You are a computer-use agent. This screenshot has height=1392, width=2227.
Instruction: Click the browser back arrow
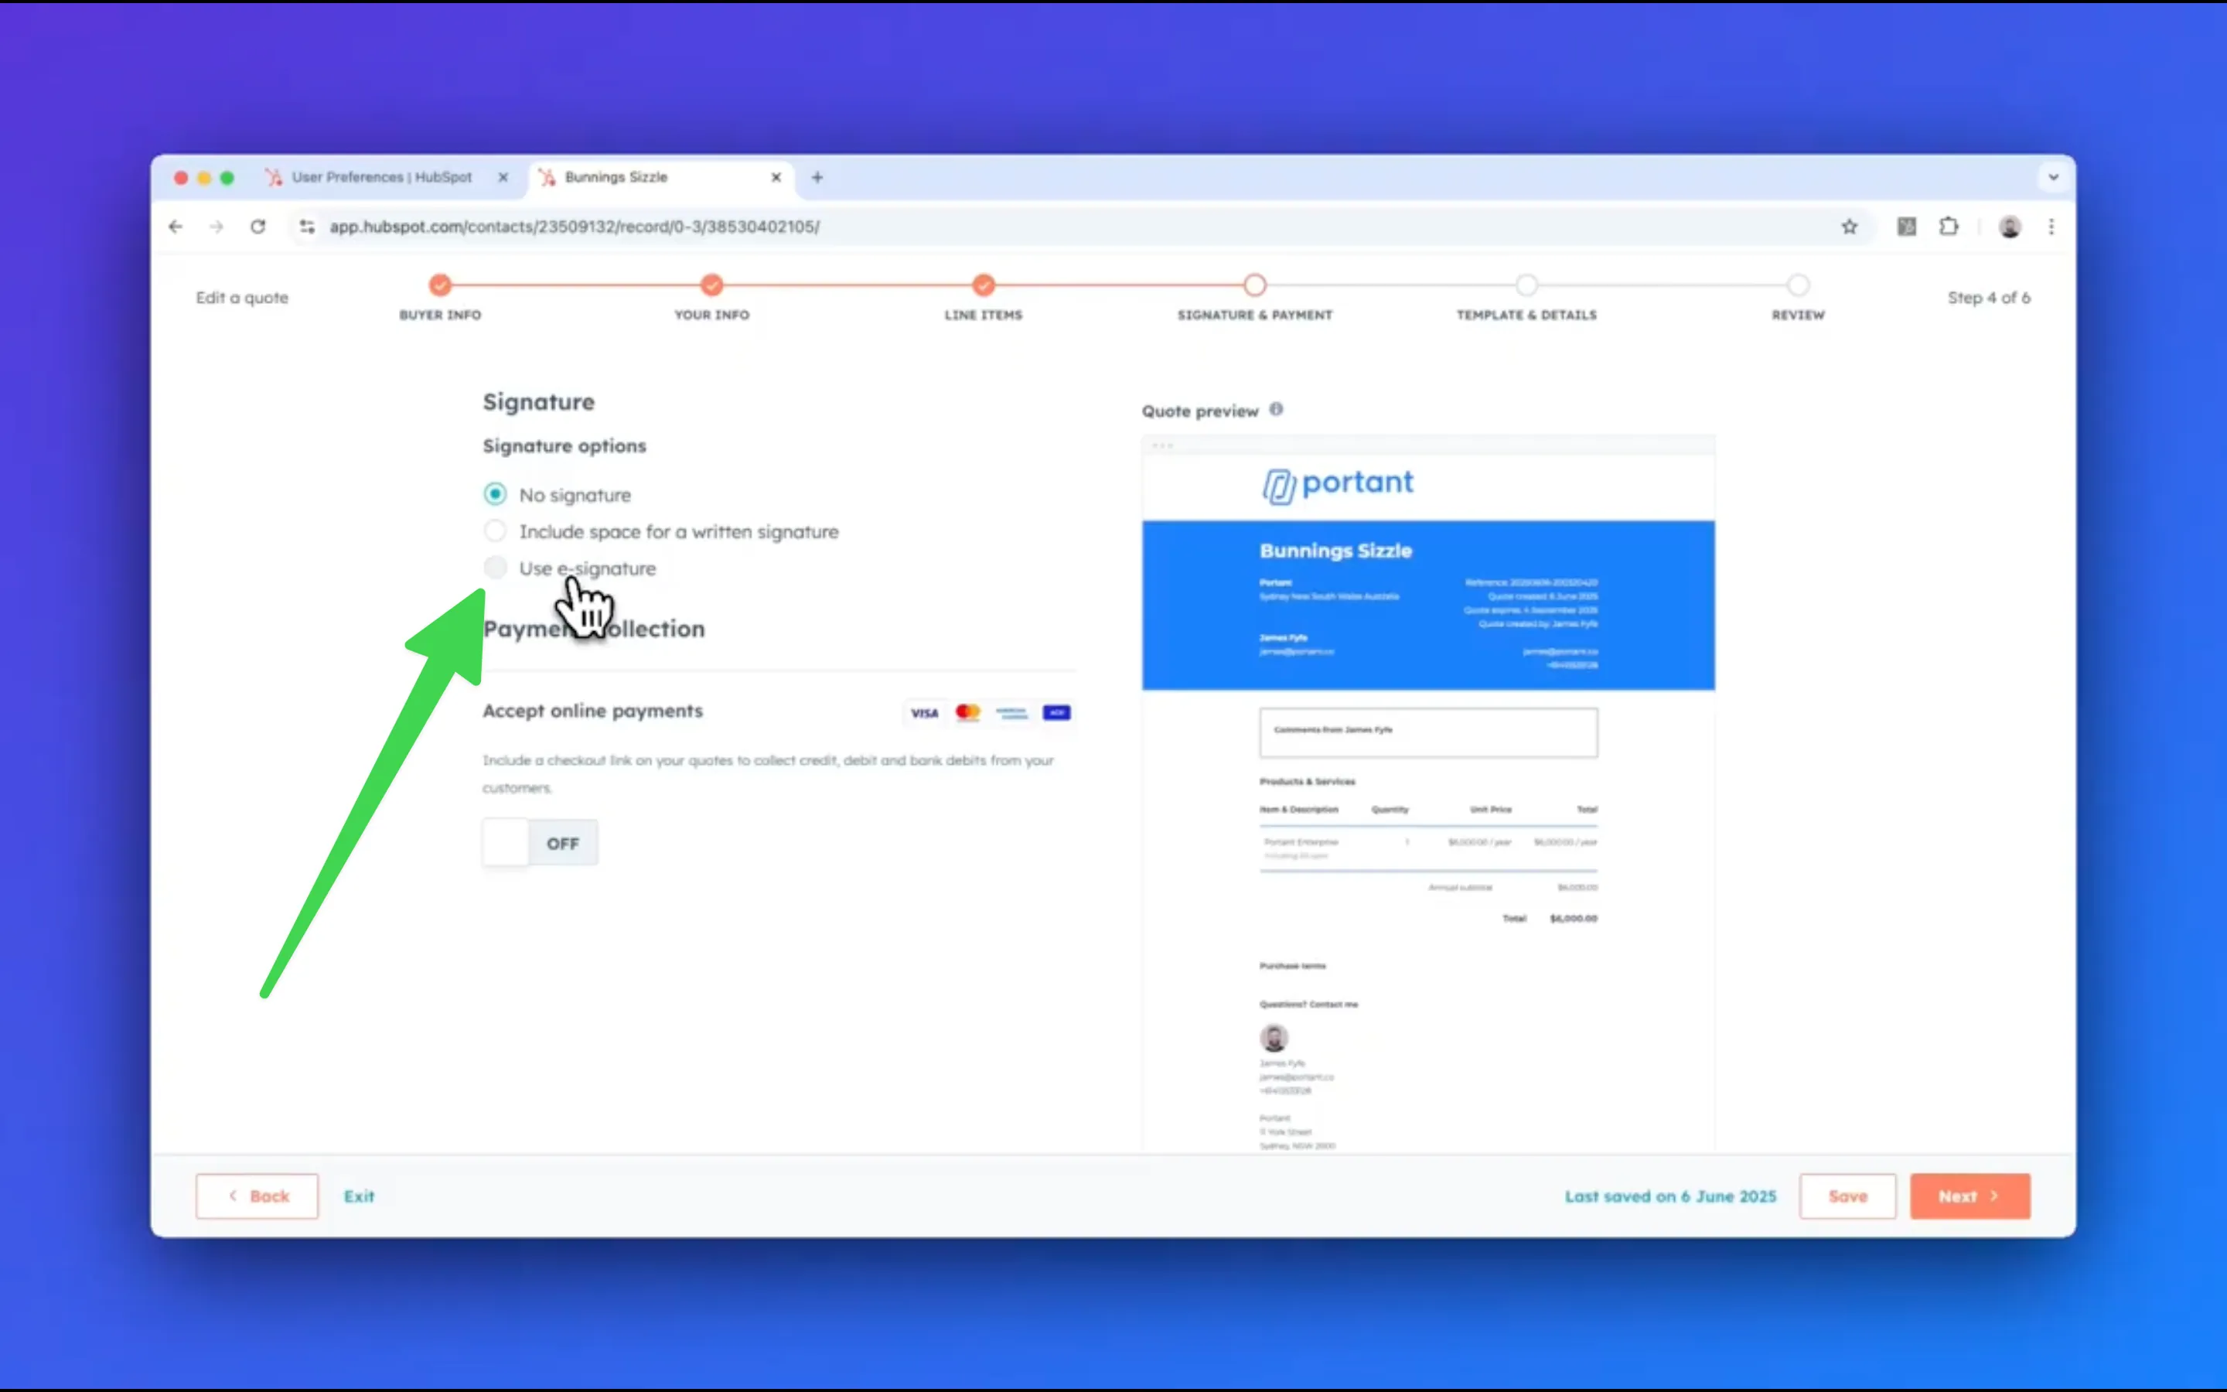pyautogui.click(x=176, y=227)
